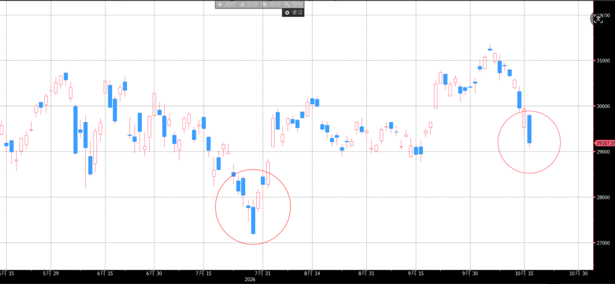Select the 缩放 (zoom) magnifier tool

click(x=293, y=5)
